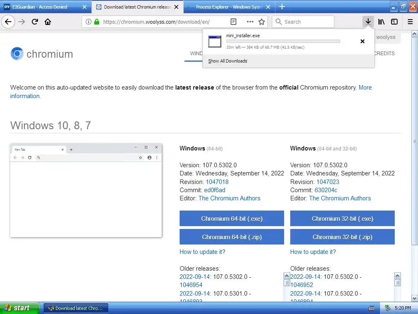Screen dimensions: 418x314
Task: Show site information icon in address bar
Action: click(x=89, y=22)
